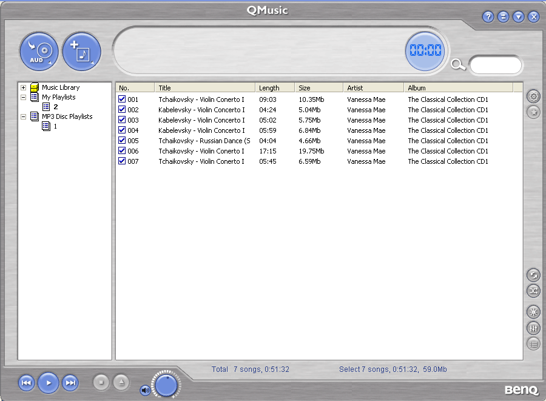Click the Total 7 songs status text
This screenshot has width=546, height=401.
coord(251,369)
